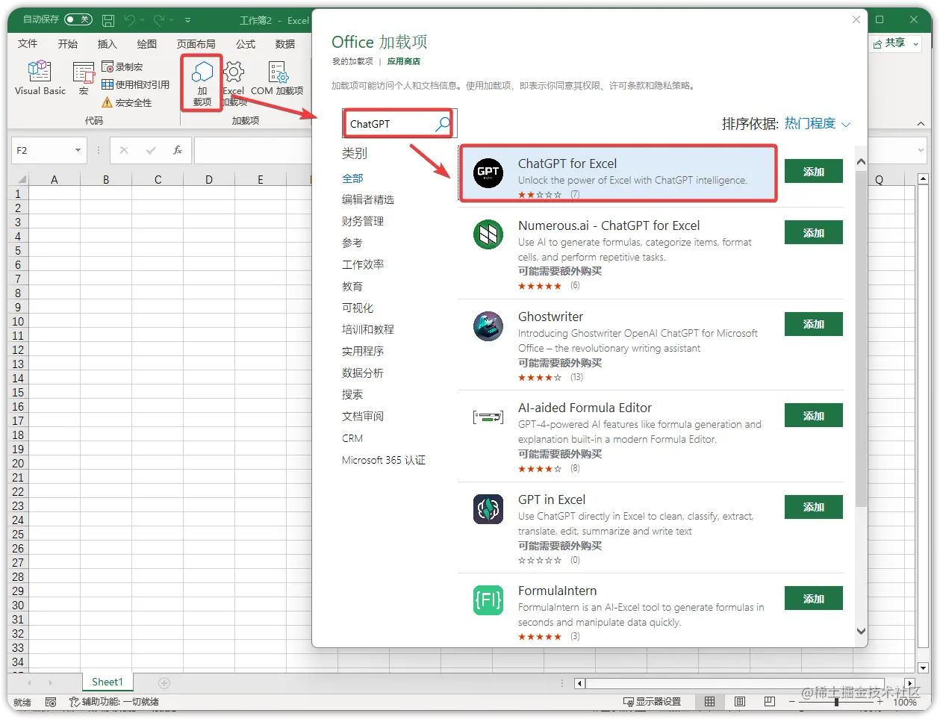Open undo history dropdown arrow
Image resolution: width=940 pixels, height=719 pixels.
click(142, 20)
